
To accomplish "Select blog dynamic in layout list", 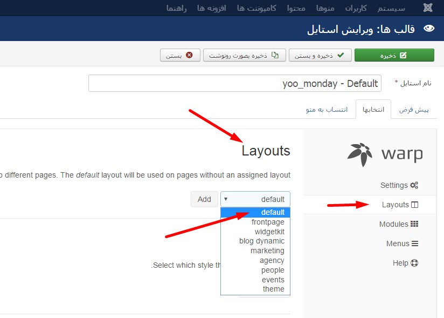I will coord(255,241).
